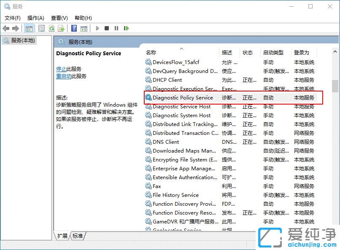340x250 pixels.
Task: Switch to the 标准 tab
Action: (x=77, y=236)
